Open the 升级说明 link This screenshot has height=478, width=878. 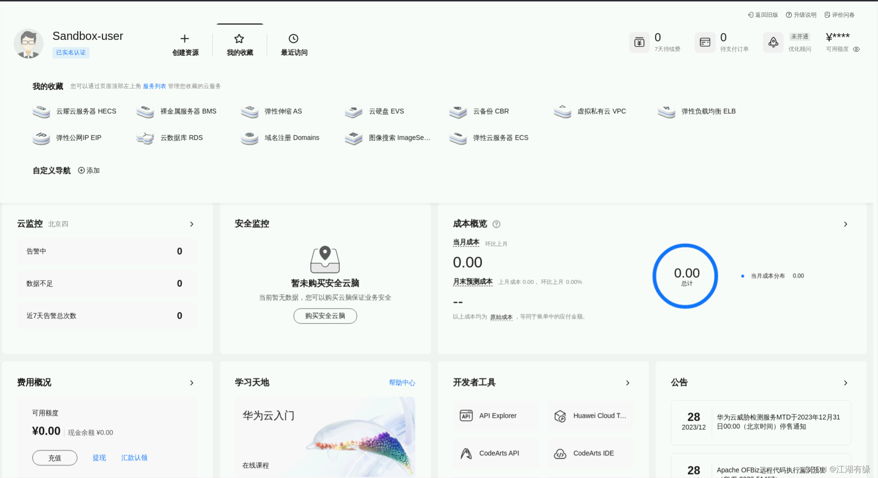[801, 15]
